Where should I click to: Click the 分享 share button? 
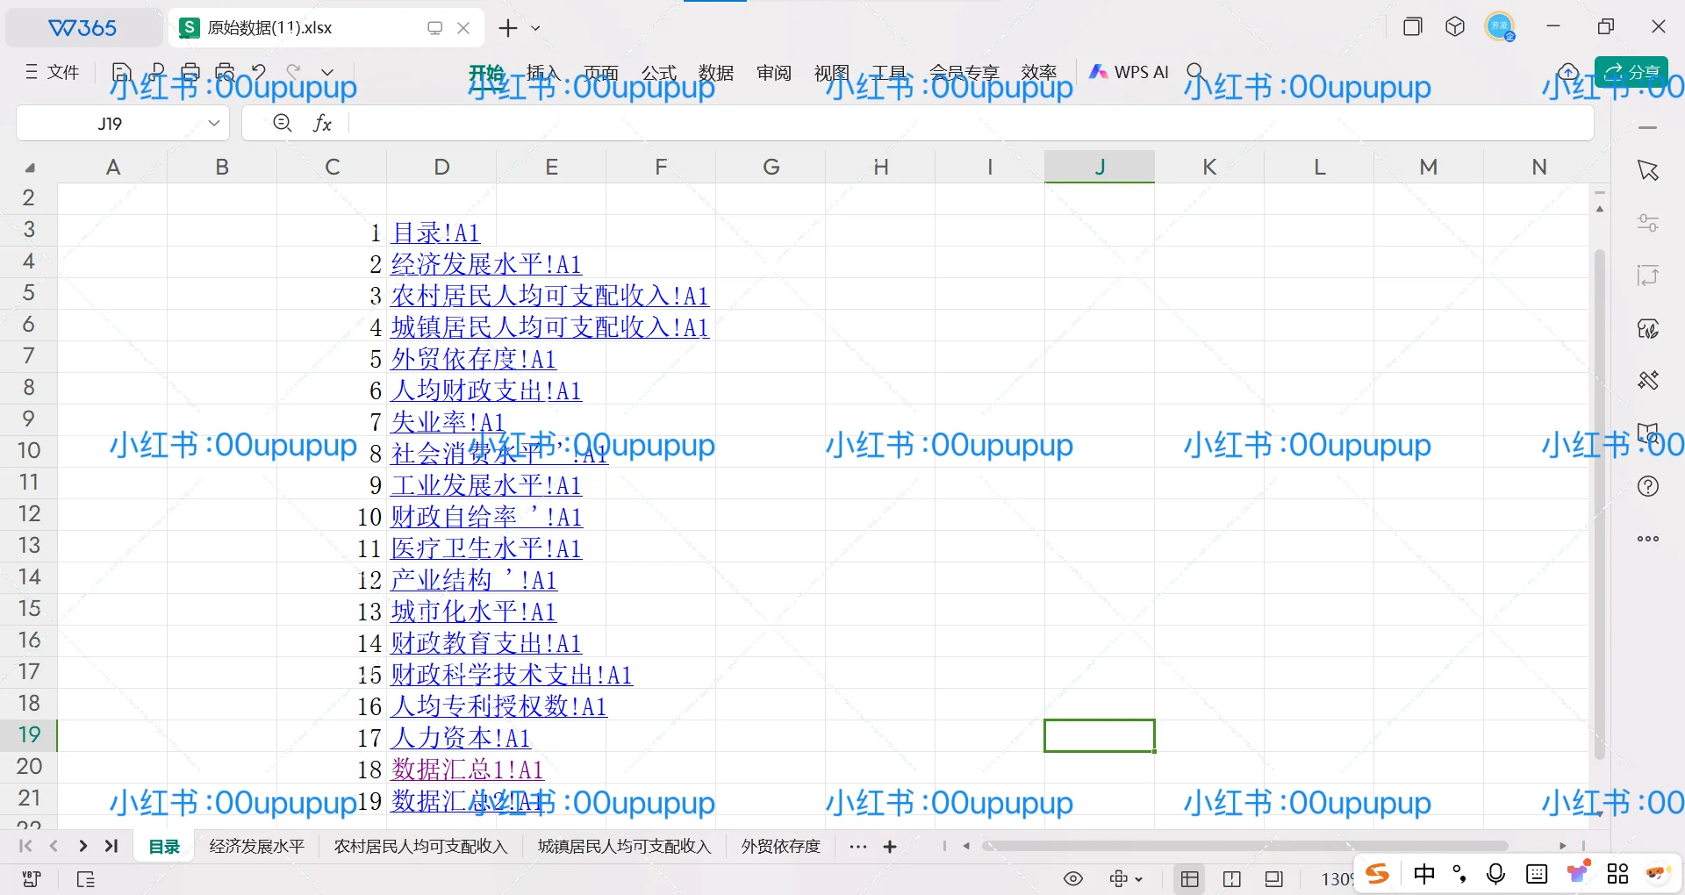(x=1631, y=72)
